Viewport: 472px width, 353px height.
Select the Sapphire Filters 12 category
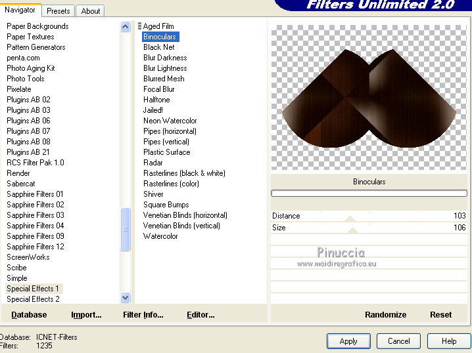(35, 247)
